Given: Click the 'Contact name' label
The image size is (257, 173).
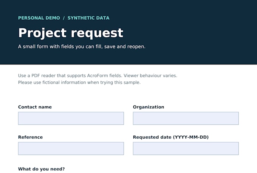Looking at the screenshot, I should pos(35,107).
